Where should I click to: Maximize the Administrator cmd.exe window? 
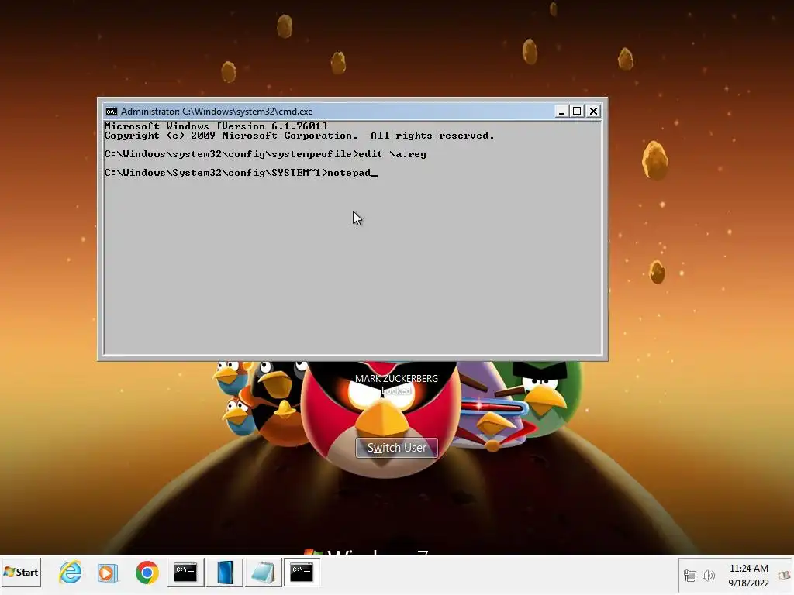click(x=577, y=111)
